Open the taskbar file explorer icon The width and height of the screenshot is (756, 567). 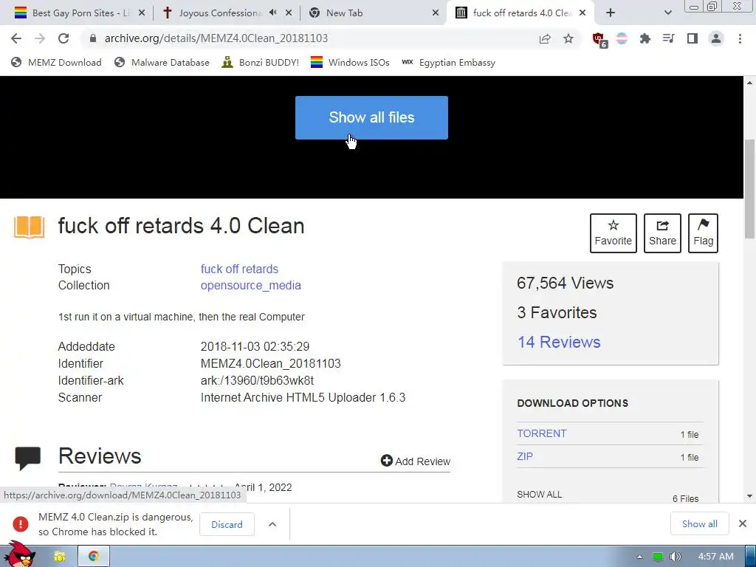[x=60, y=557]
